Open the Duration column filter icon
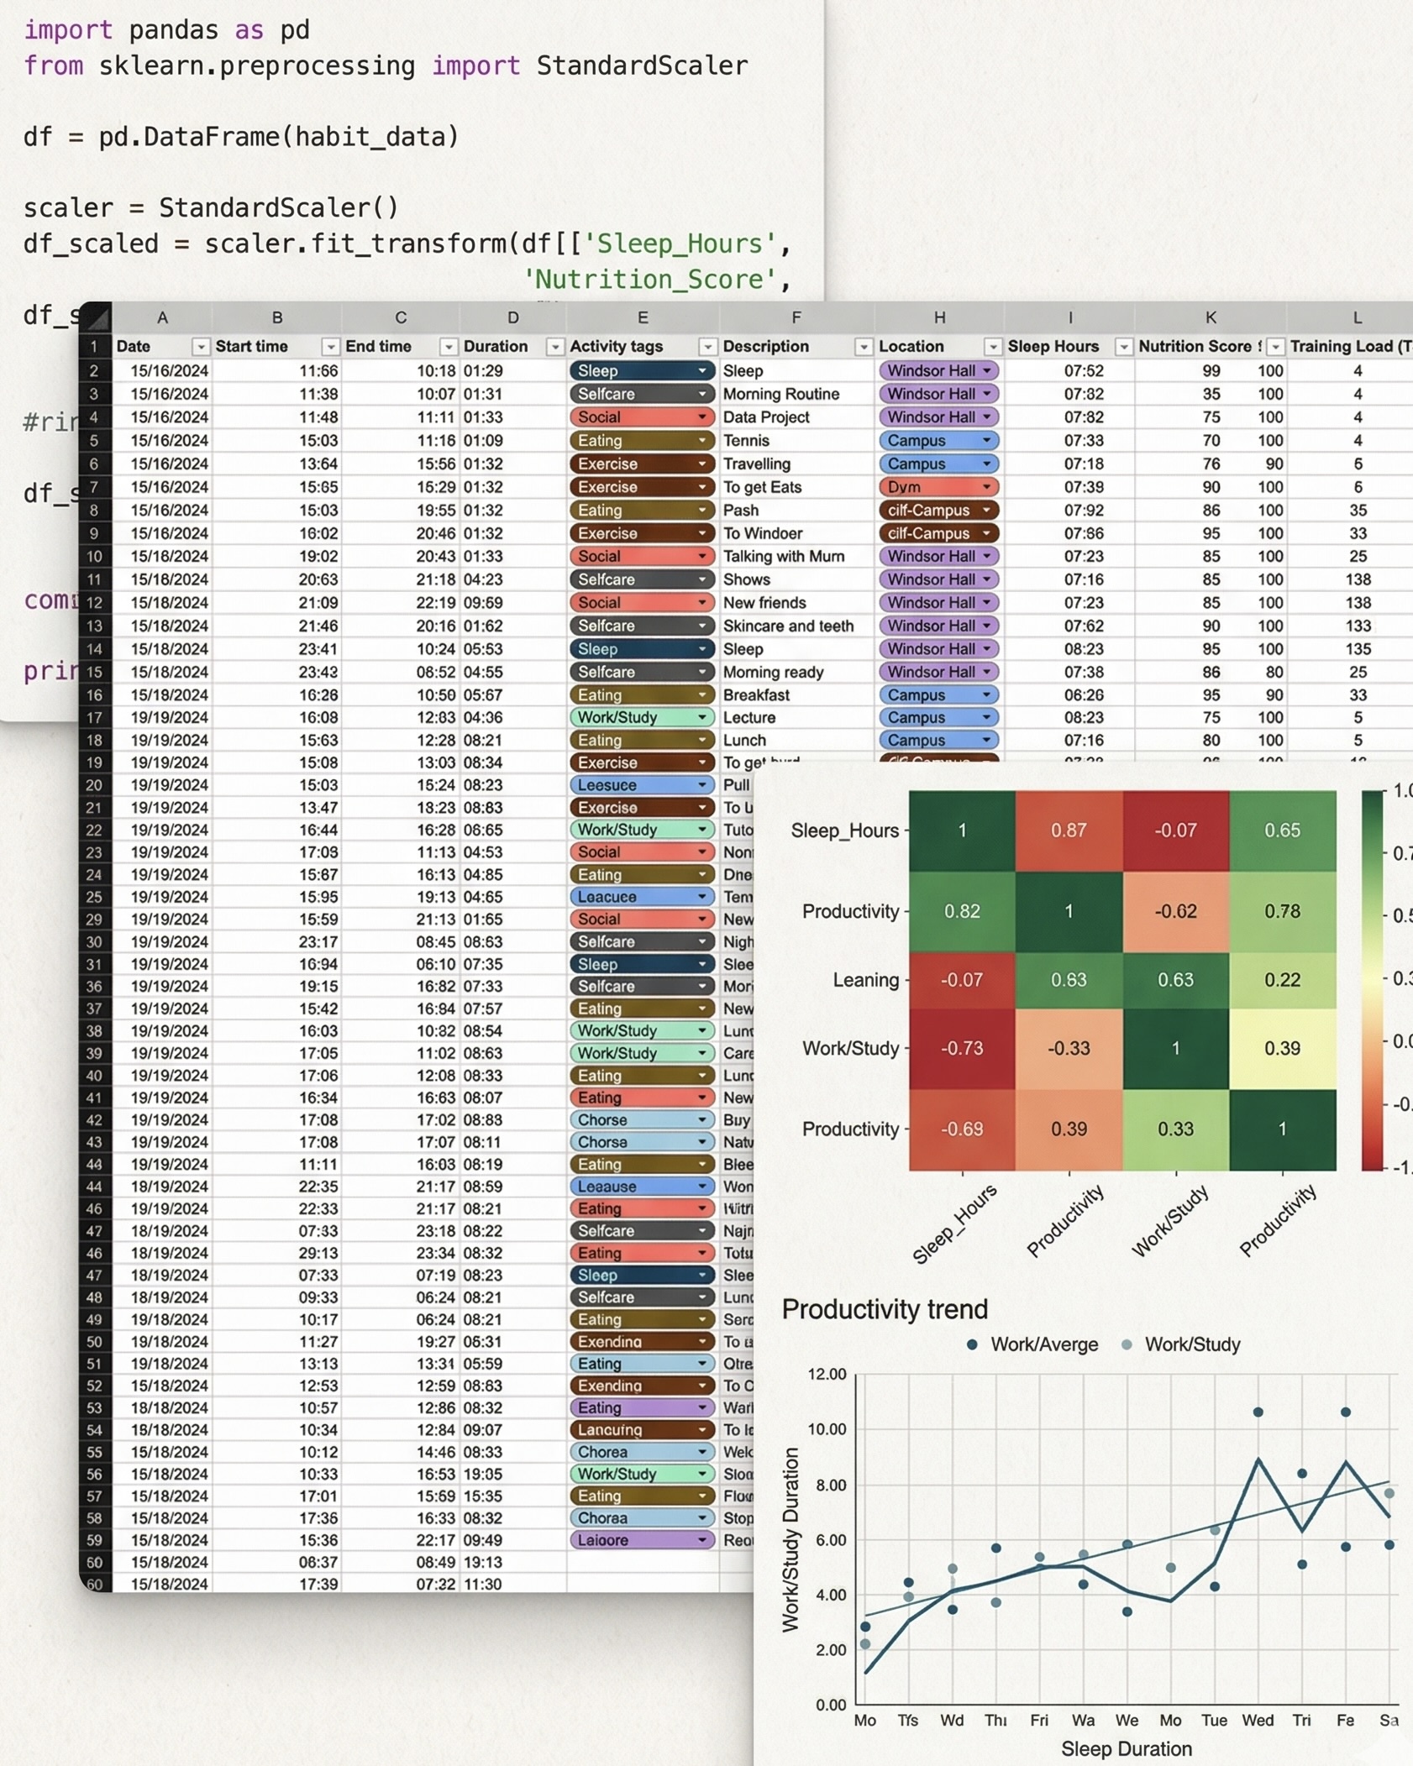This screenshot has width=1413, height=1766. (x=555, y=346)
